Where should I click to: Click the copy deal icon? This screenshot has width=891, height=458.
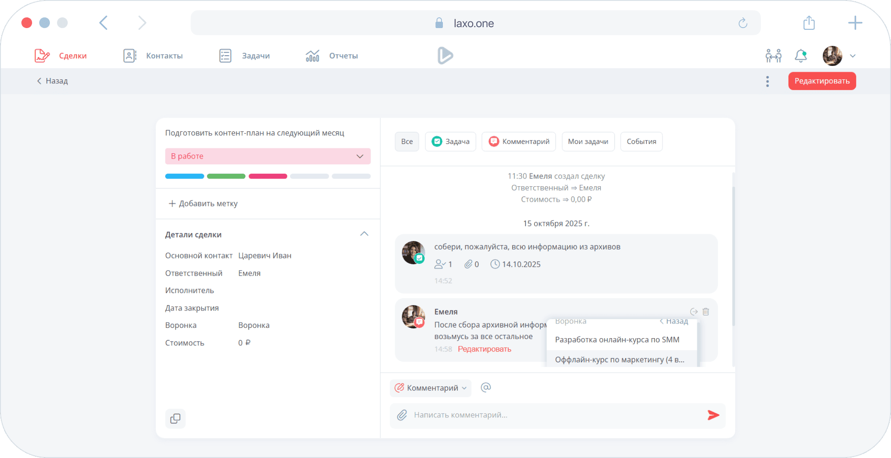pos(176,419)
